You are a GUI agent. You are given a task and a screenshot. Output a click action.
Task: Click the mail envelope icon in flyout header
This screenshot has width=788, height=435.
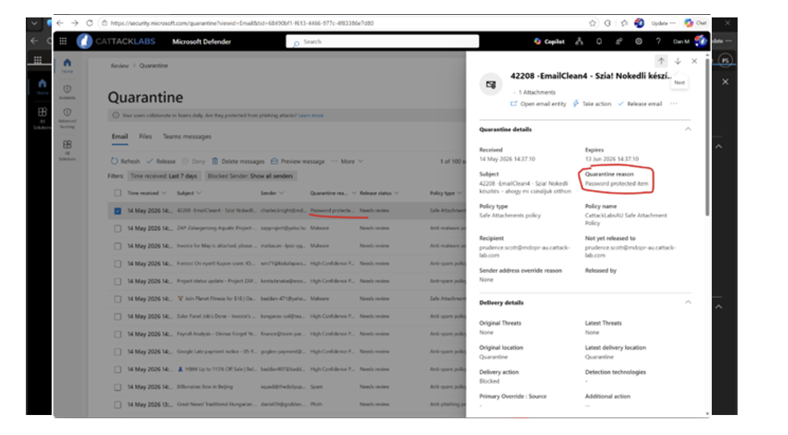[x=491, y=84]
